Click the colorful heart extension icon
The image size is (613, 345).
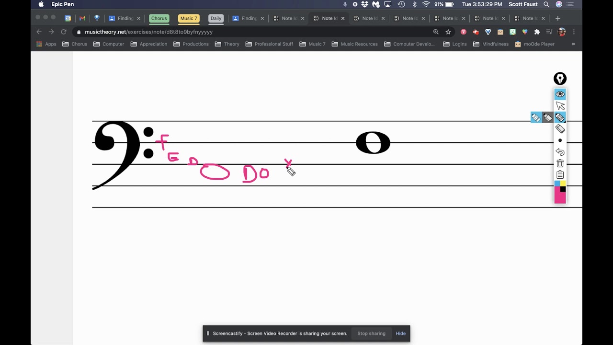coord(525,32)
